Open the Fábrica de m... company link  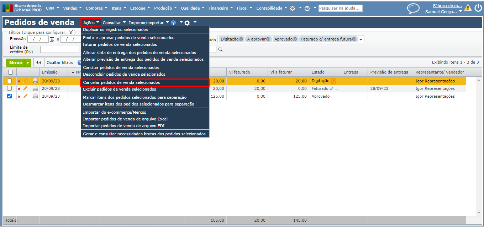point(447,6)
